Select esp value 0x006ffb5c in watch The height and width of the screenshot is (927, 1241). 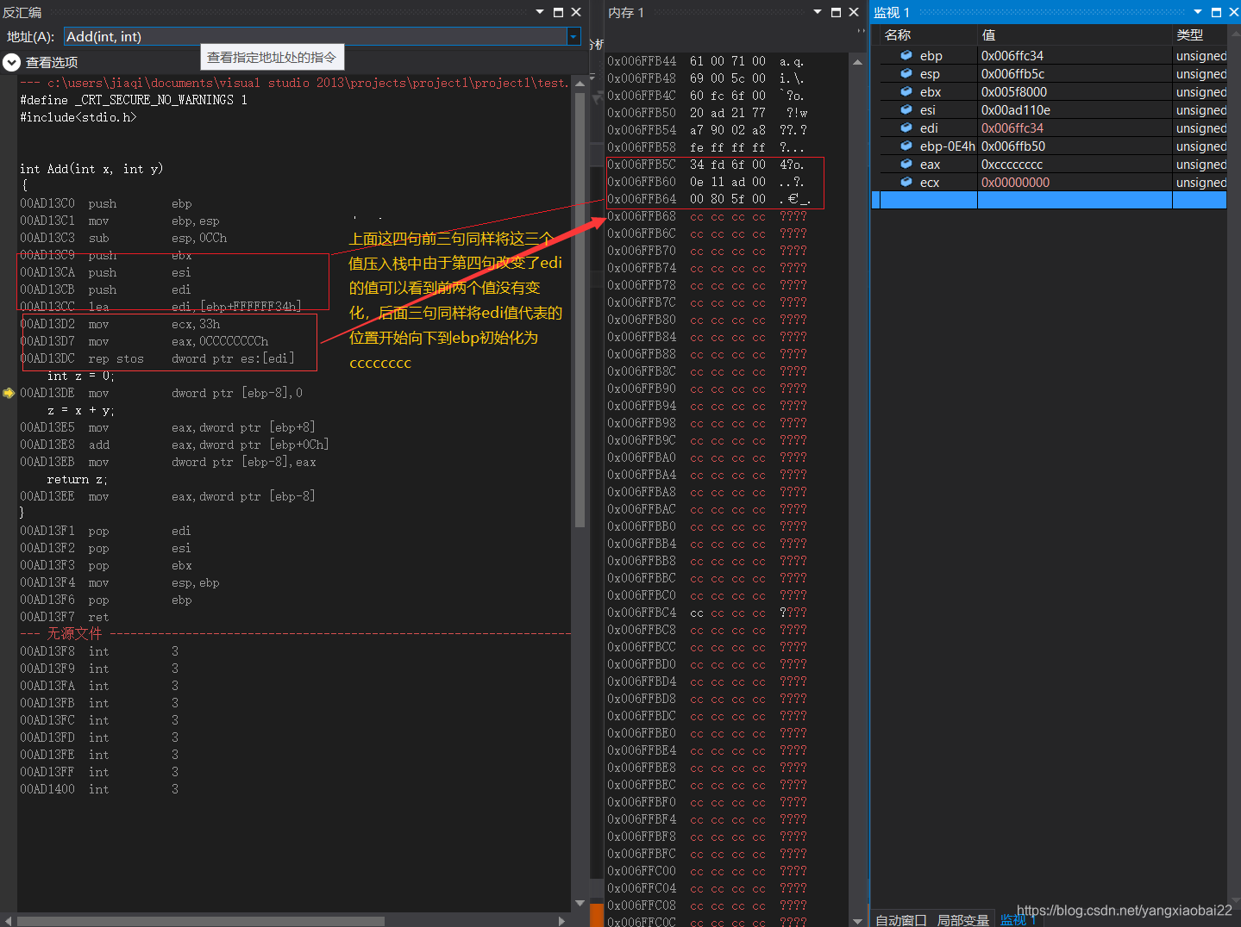point(1012,73)
